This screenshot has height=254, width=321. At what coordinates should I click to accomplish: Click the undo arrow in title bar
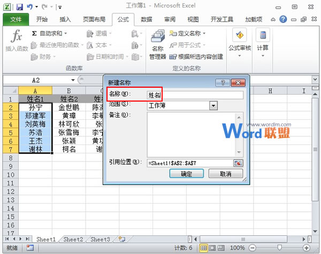tap(30, 7)
